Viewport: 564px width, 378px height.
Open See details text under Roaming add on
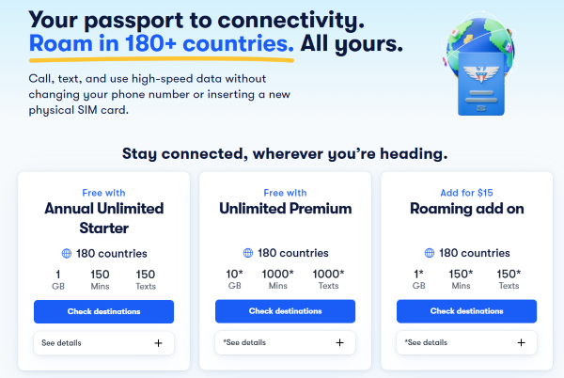tap(426, 343)
